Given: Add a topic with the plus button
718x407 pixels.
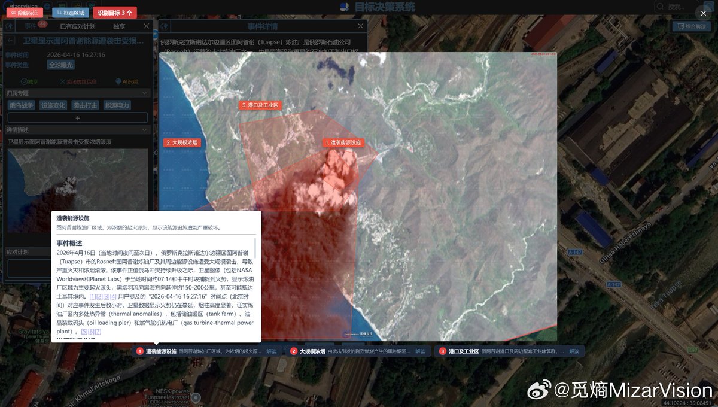Looking at the screenshot, I should coord(77,118).
